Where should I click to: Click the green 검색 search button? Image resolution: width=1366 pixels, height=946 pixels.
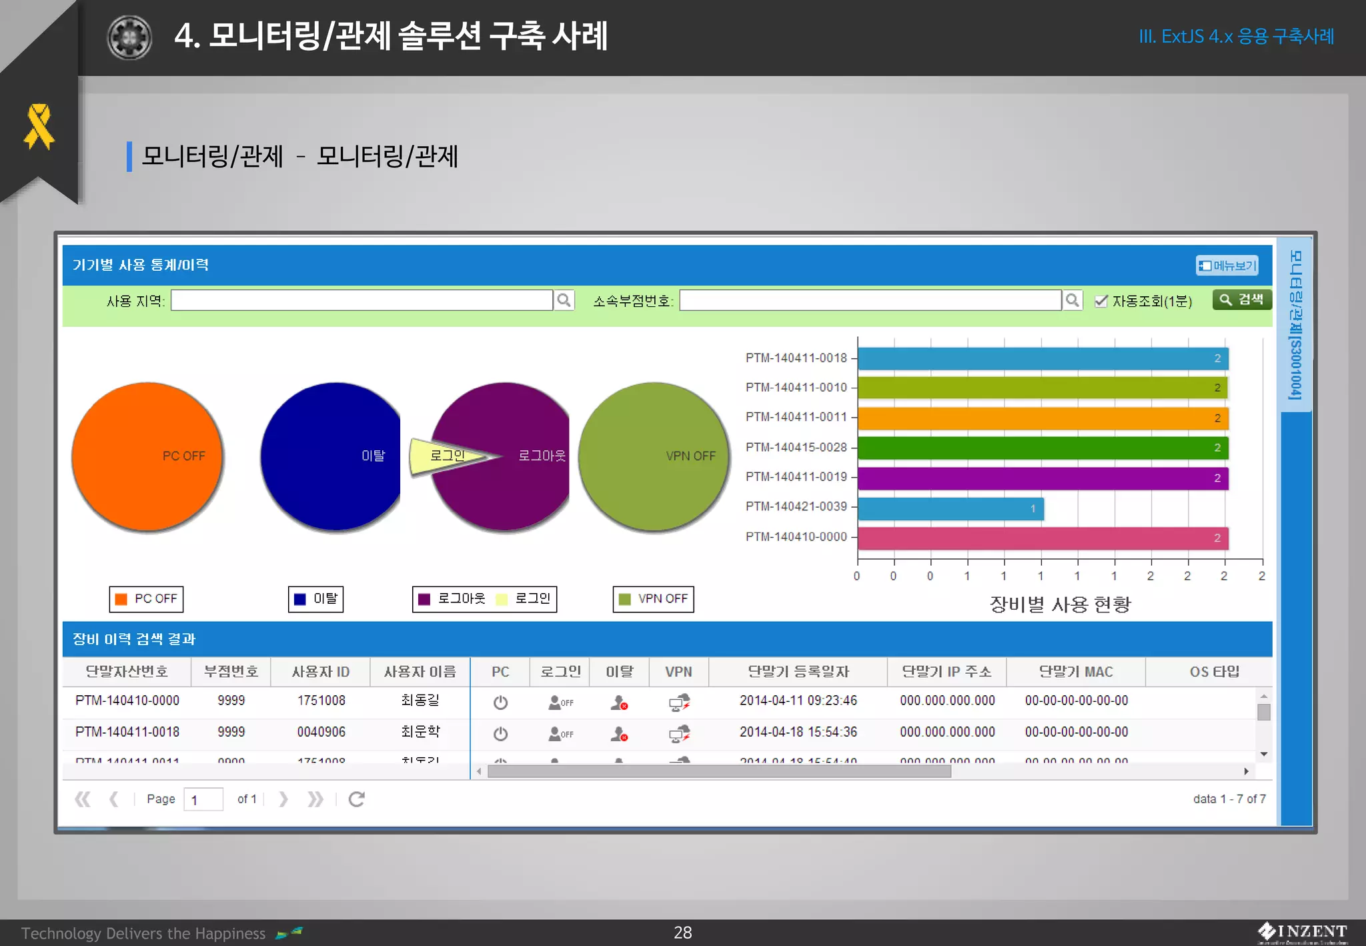(1242, 300)
